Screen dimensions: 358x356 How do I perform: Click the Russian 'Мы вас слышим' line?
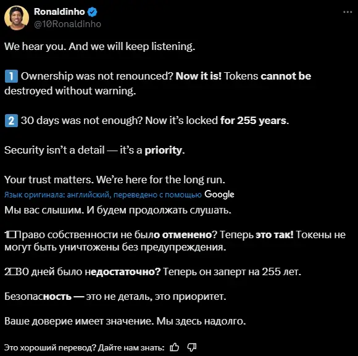click(118, 210)
